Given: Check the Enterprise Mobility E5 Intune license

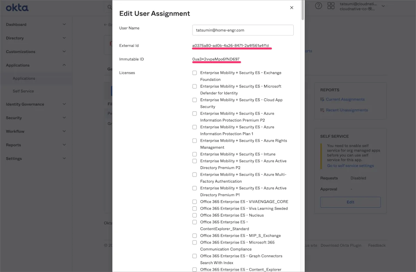Looking at the screenshot, I should click(194, 154).
